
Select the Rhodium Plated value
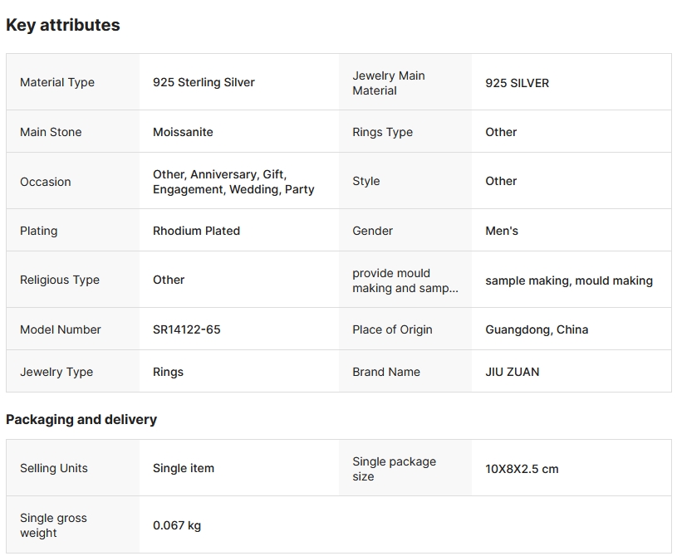[x=196, y=231]
